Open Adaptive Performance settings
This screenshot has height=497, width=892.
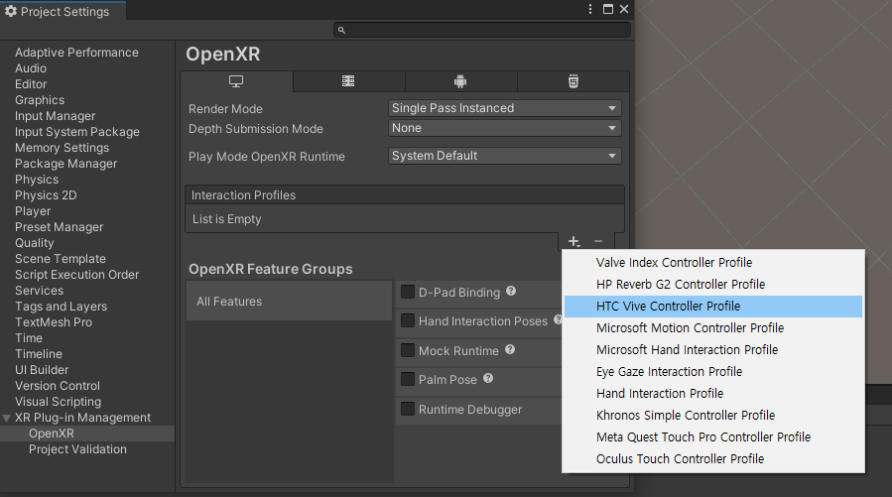click(x=76, y=53)
